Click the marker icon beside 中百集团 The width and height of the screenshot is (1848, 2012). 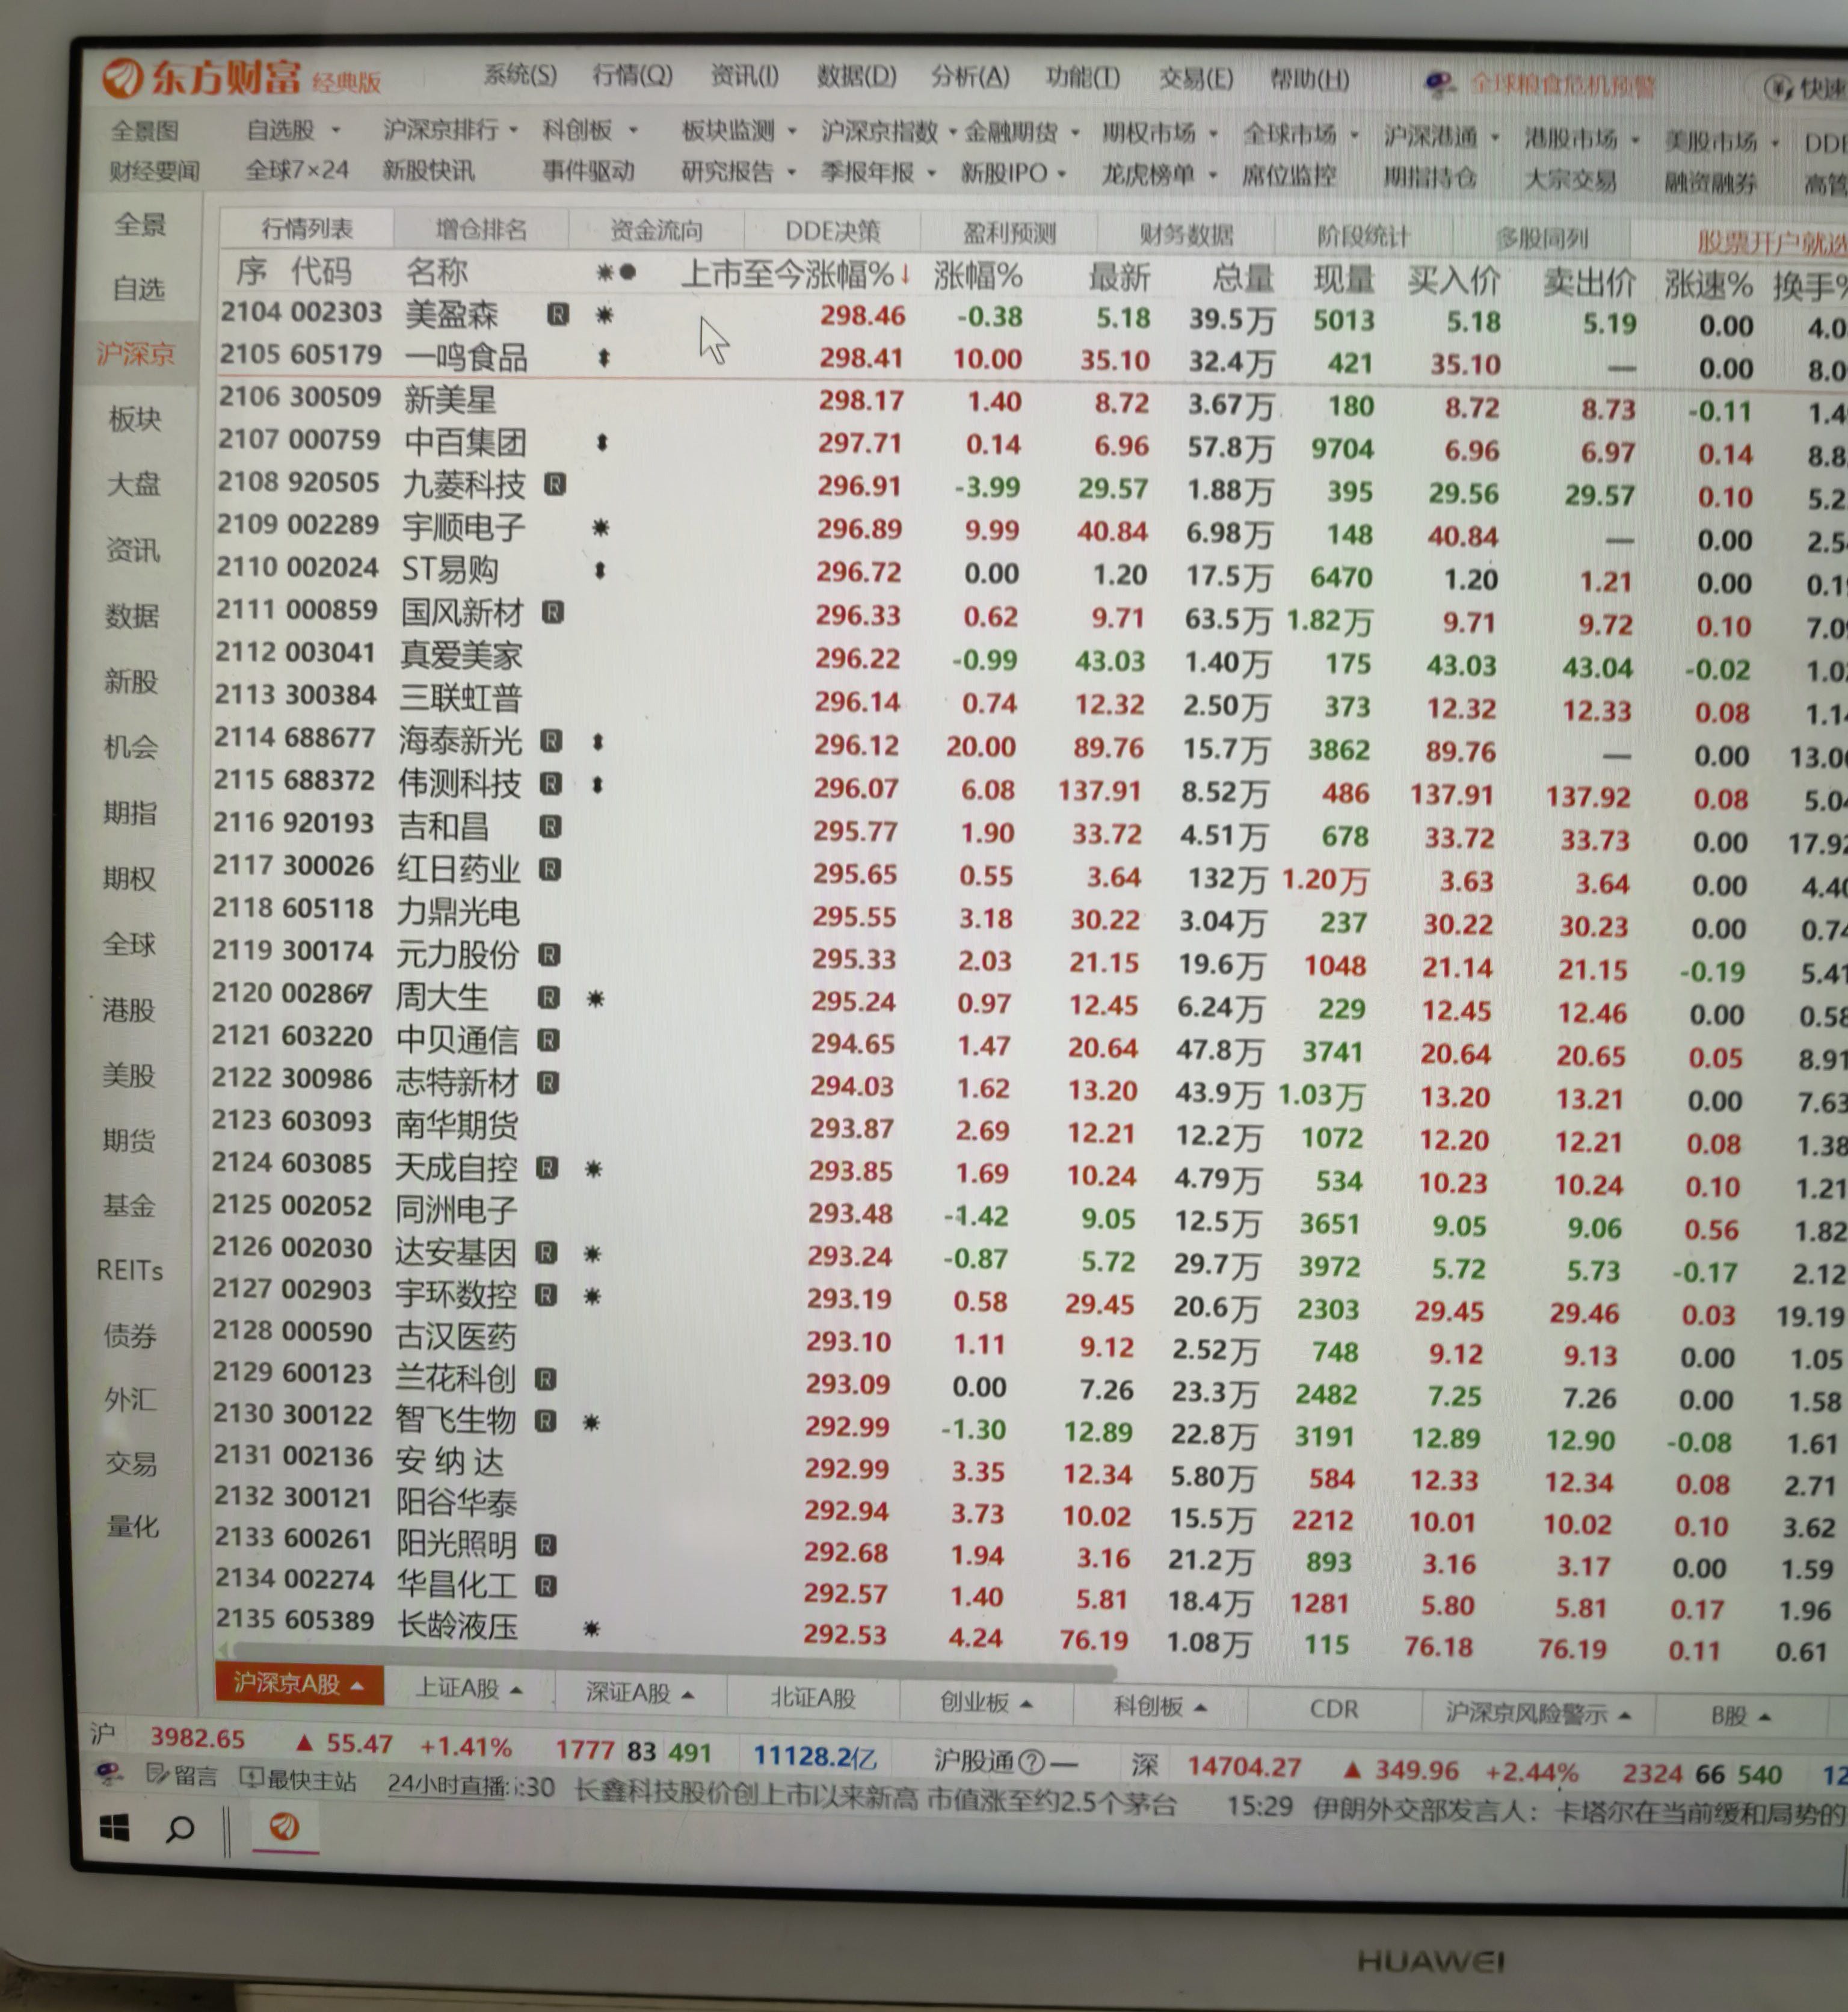[x=602, y=442]
